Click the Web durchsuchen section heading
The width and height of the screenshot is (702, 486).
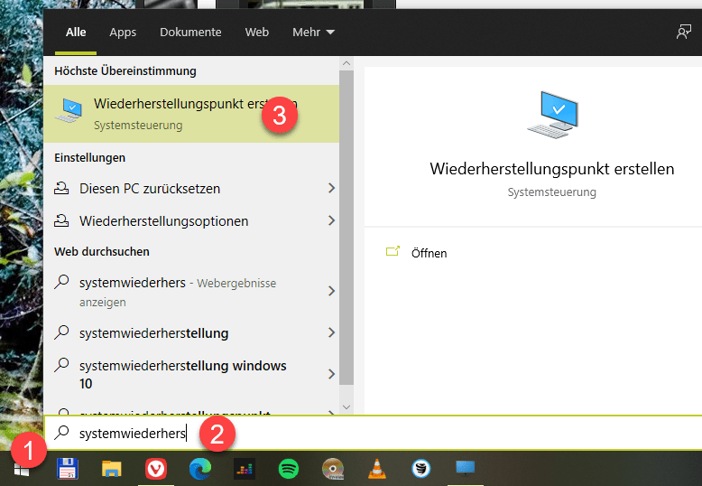click(102, 251)
